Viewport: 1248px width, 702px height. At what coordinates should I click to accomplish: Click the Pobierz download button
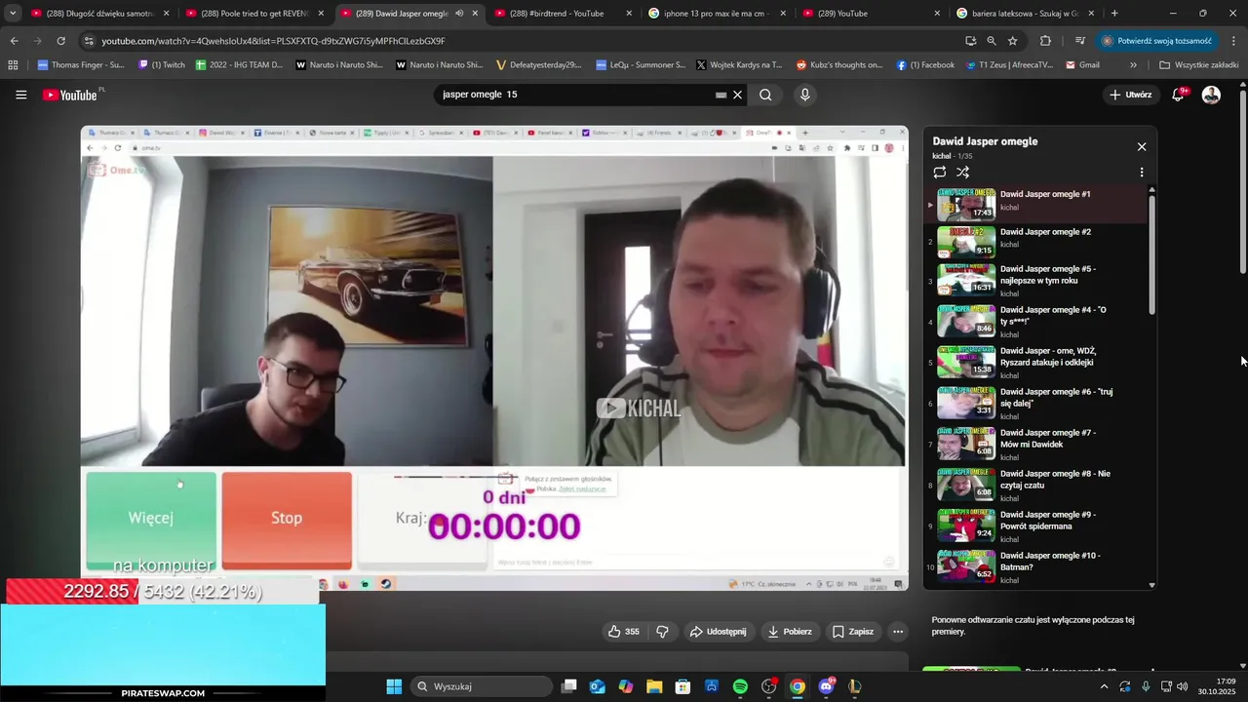pos(790,632)
